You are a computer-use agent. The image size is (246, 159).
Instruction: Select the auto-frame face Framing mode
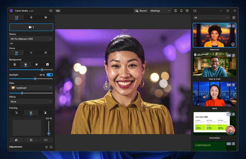(31, 113)
